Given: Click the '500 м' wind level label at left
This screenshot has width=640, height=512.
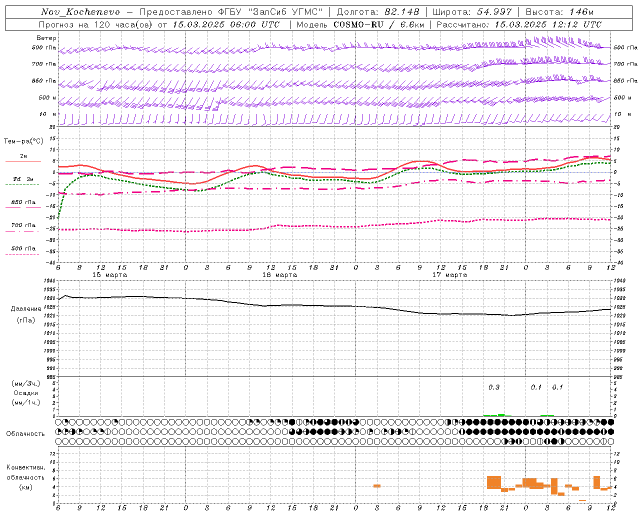Looking at the screenshot, I should 48,98.
